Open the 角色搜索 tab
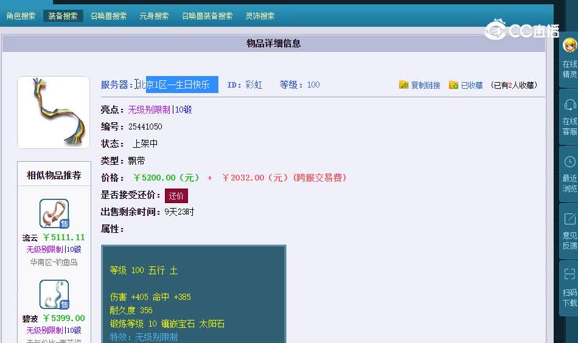578x343 pixels. (21, 16)
